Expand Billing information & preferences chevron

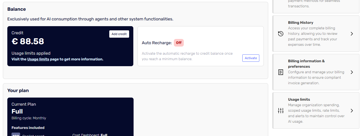352,72
